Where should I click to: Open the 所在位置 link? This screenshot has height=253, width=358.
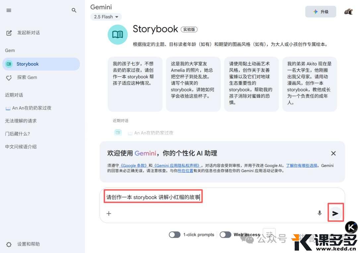tap(185, 171)
